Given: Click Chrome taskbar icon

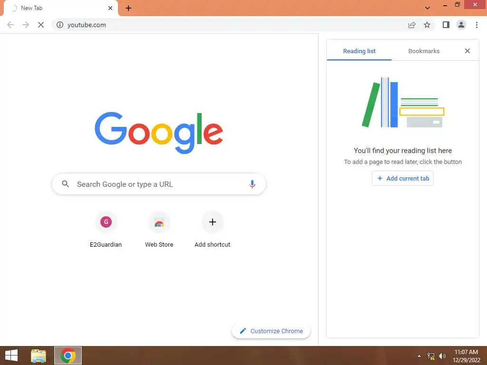Looking at the screenshot, I should click(68, 355).
